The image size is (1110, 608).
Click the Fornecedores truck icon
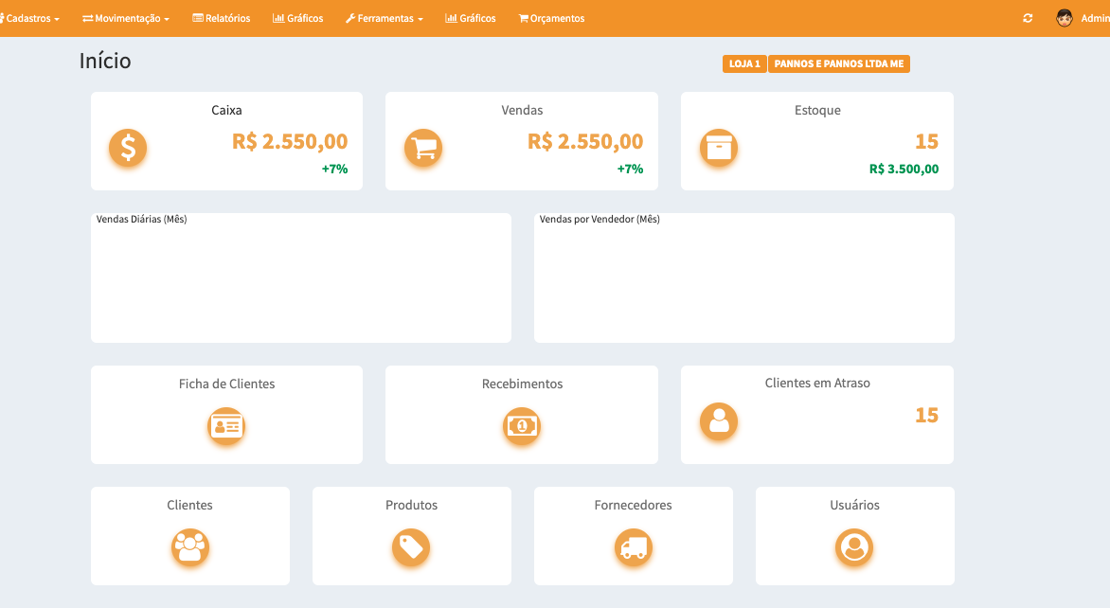(x=633, y=547)
